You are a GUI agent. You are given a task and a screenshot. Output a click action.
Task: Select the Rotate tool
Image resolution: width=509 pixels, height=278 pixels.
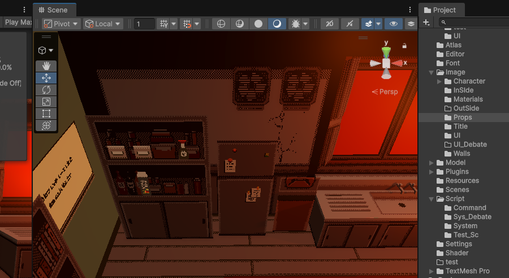click(46, 90)
